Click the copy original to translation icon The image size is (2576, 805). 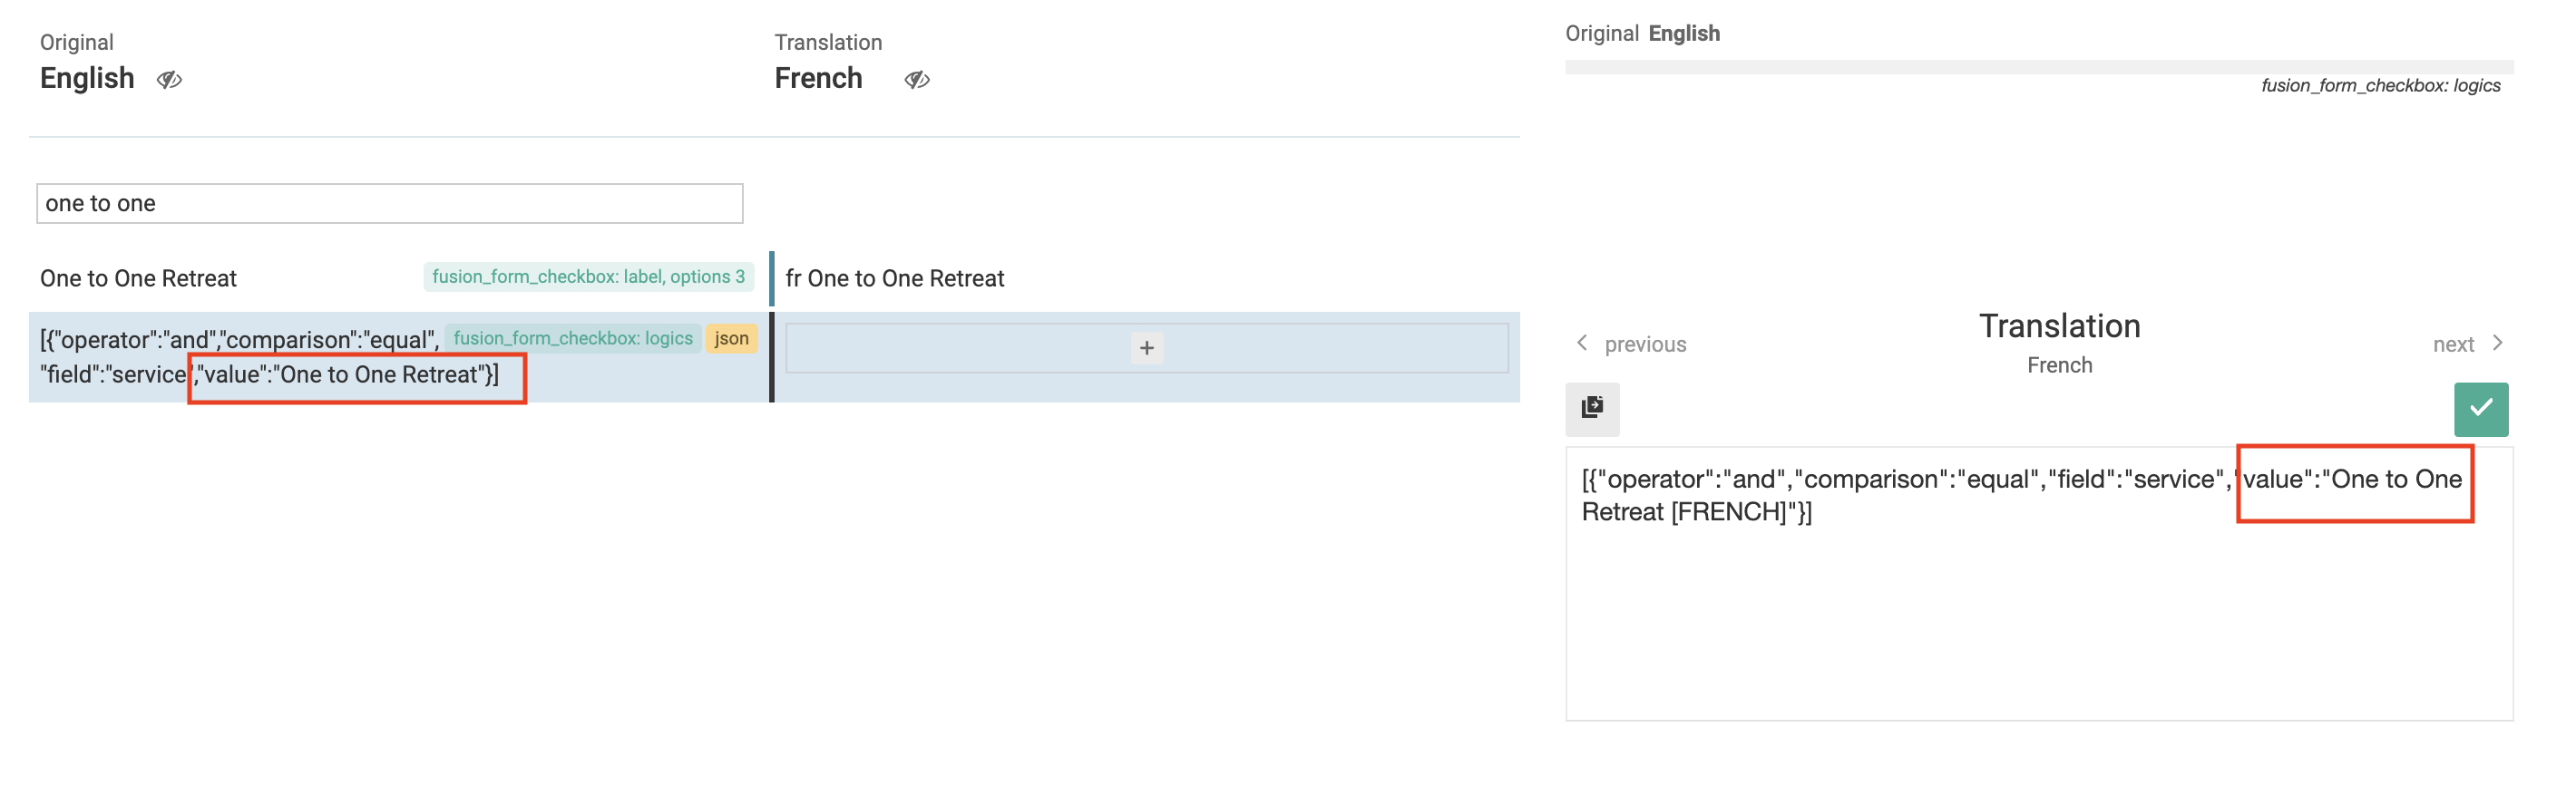click(1592, 408)
